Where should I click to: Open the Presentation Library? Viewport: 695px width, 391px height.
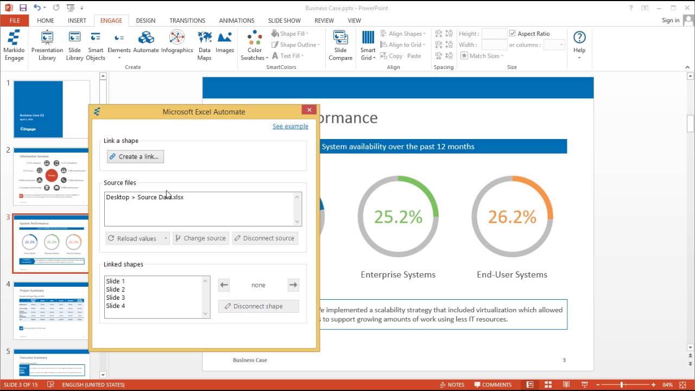47,46
